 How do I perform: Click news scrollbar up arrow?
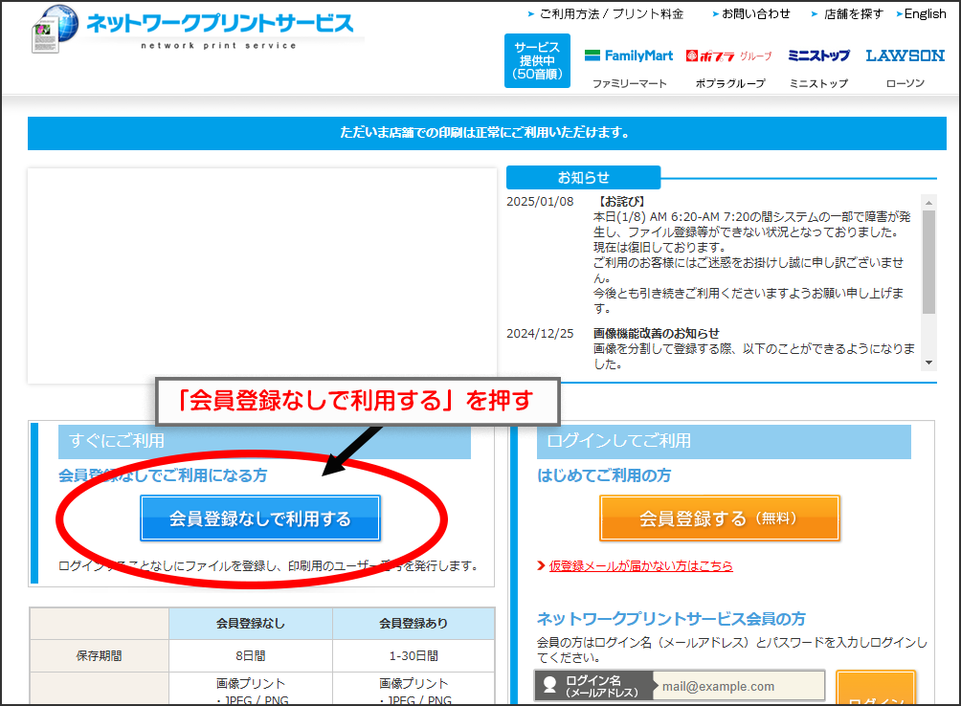(928, 202)
